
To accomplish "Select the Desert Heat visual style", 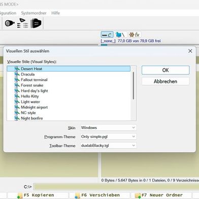I will click(x=69, y=69).
